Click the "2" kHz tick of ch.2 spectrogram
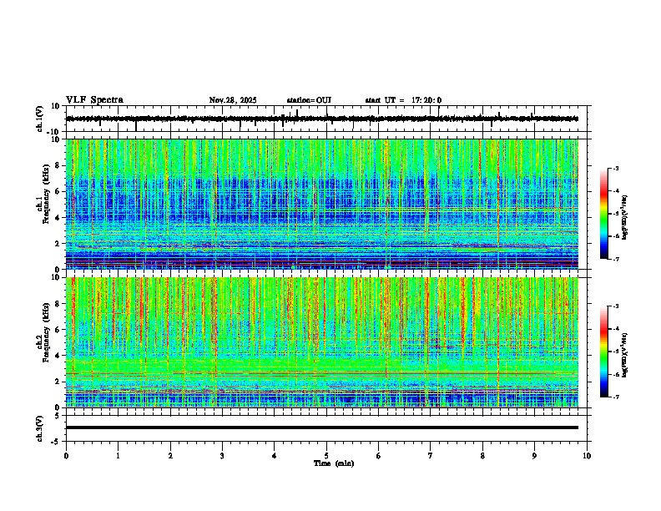Image resolution: width=661 pixels, height=511 pixels. pos(58,381)
